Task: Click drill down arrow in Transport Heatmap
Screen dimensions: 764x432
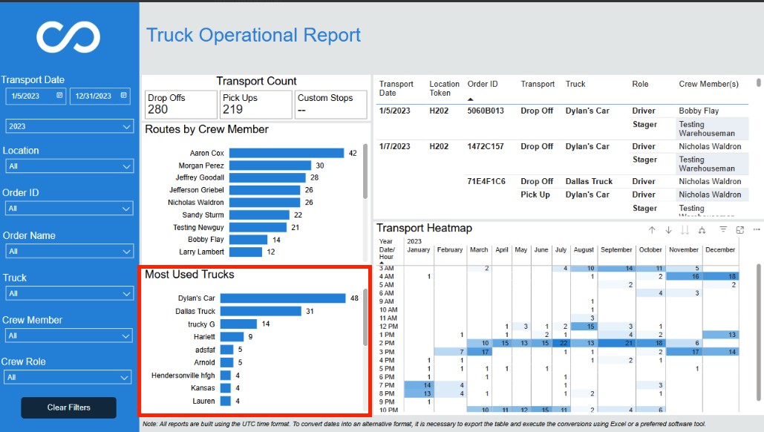Action: [668, 230]
